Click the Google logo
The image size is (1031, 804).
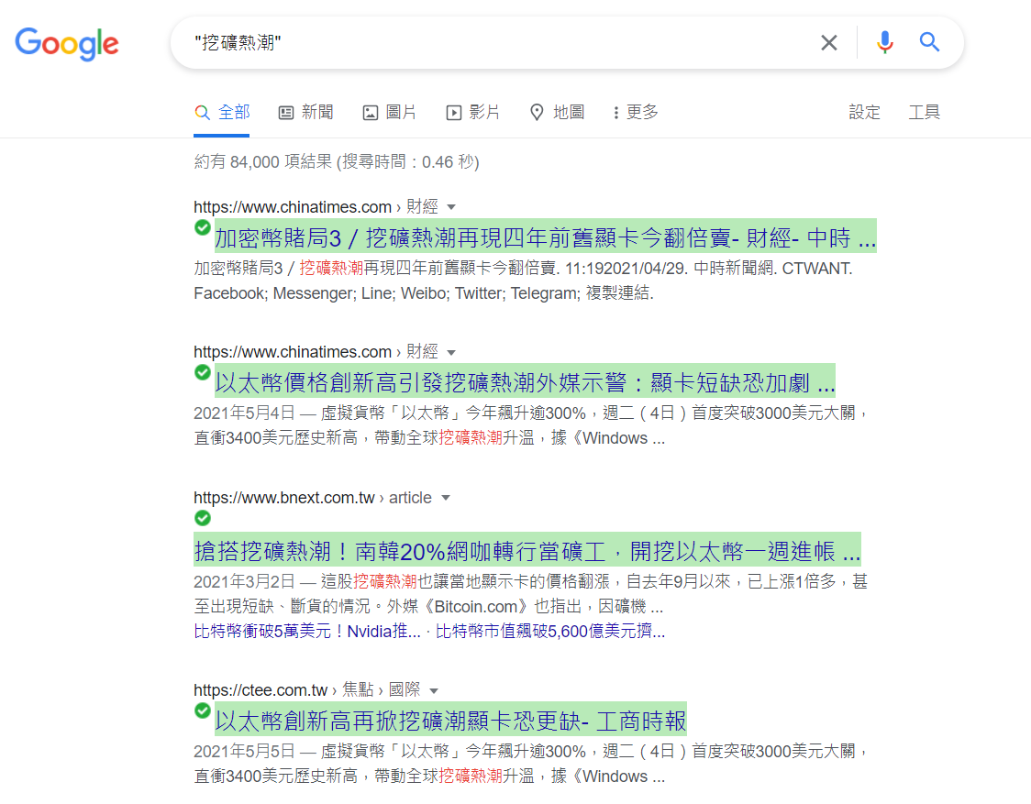pyautogui.click(x=67, y=43)
